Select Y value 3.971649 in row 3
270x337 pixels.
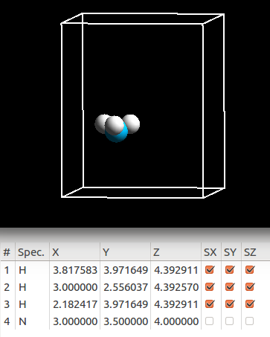pyautogui.click(x=126, y=304)
